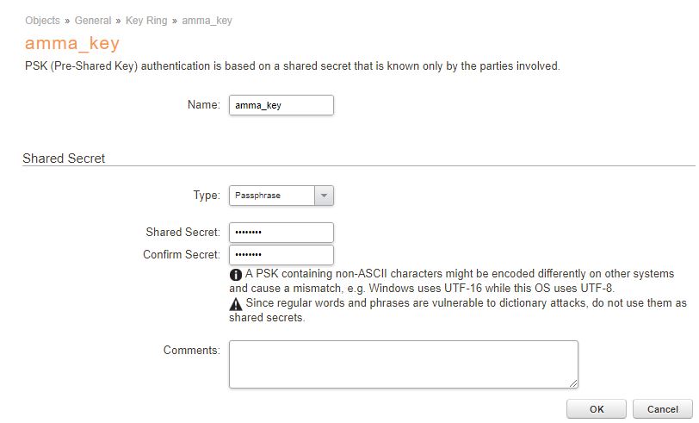Click the Shared Secret section header

tap(64, 159)
